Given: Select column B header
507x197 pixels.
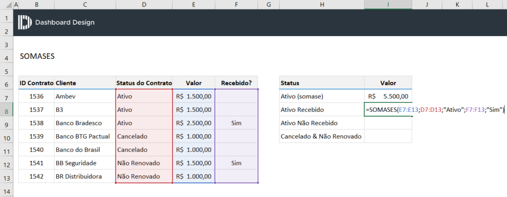Looking at the screenshot, I should [36, 4].
